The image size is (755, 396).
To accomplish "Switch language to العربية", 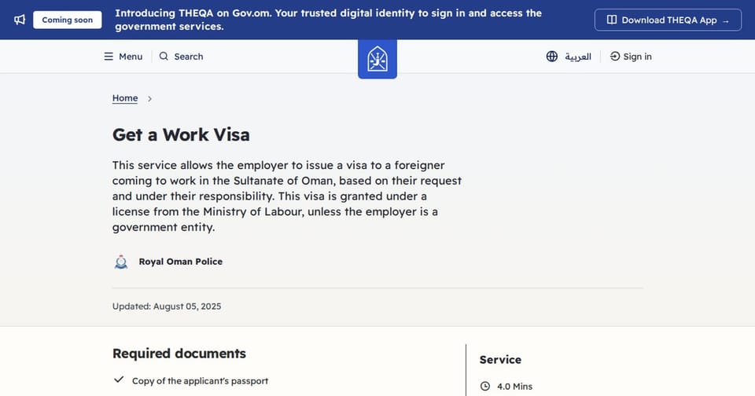I will (578, 57).
